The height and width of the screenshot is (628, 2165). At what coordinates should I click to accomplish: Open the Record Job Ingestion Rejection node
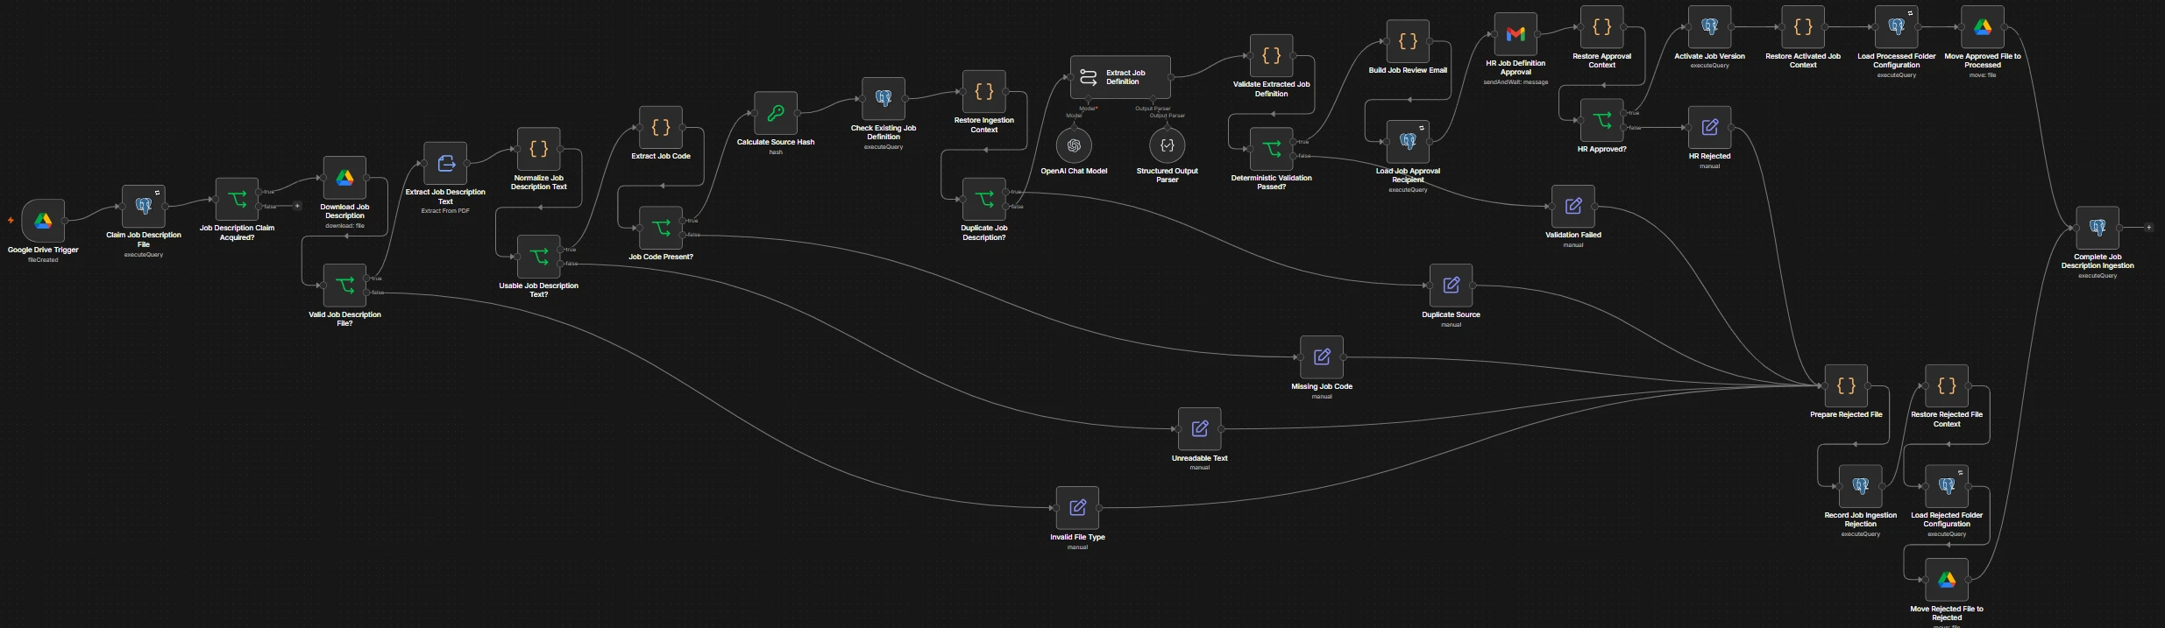pyautogui.click(x=1860, y=487)
